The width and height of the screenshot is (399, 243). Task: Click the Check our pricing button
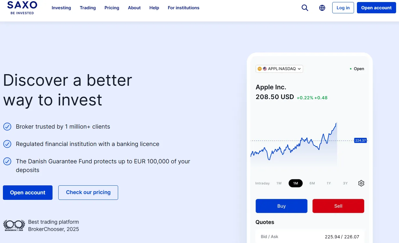[88, 192]
